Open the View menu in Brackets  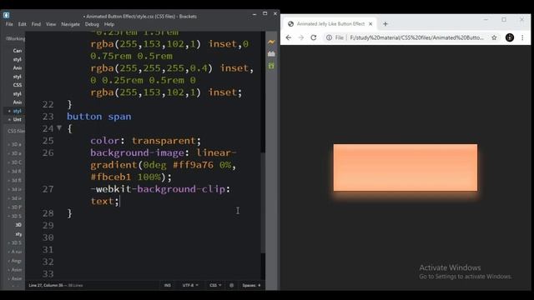(51, 24)
